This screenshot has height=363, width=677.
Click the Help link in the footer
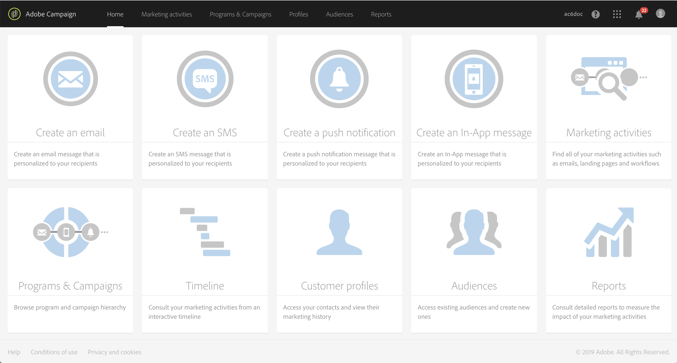[14, 352]
